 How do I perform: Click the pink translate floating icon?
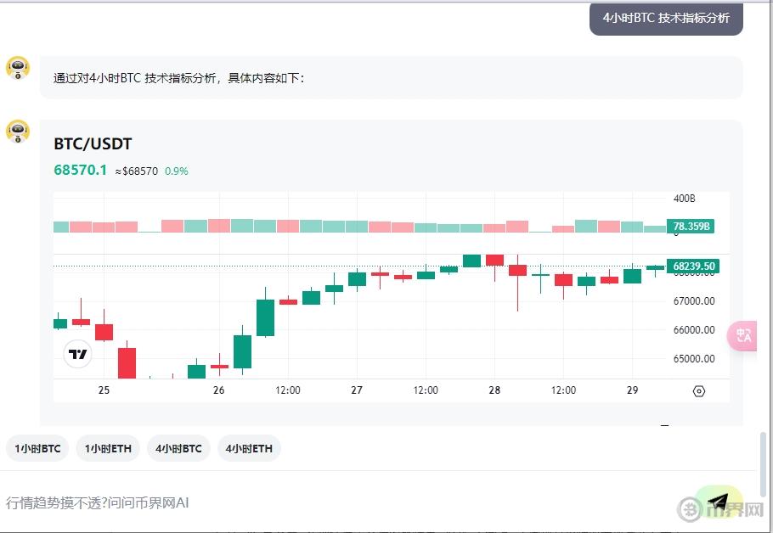(x=742, y=335)
